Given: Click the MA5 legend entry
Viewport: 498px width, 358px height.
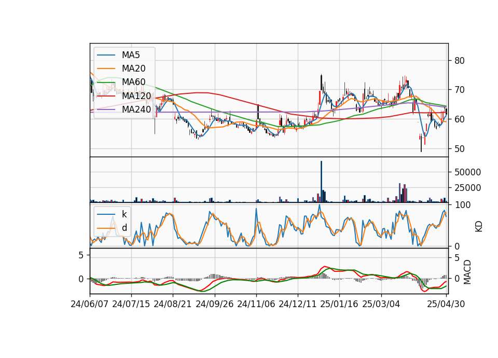Looking at the screenshot, I should point(118,55).
